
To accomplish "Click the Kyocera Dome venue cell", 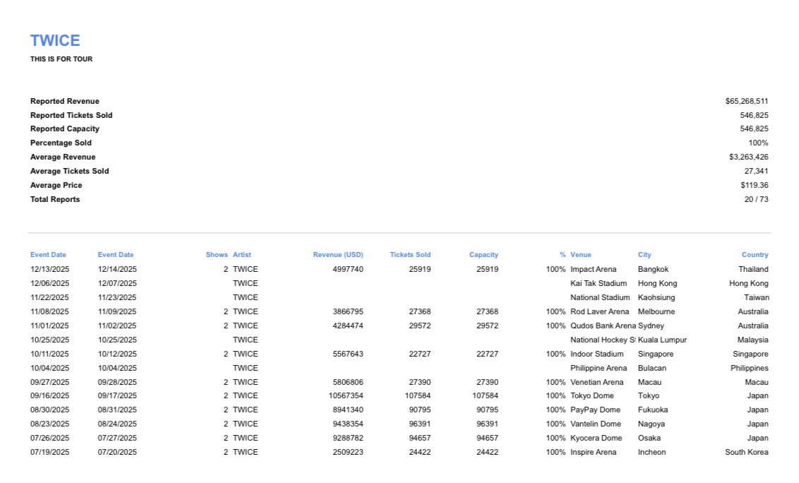I will click(x=596, y=438).
